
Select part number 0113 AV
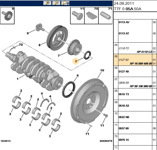tap(124, 22)
